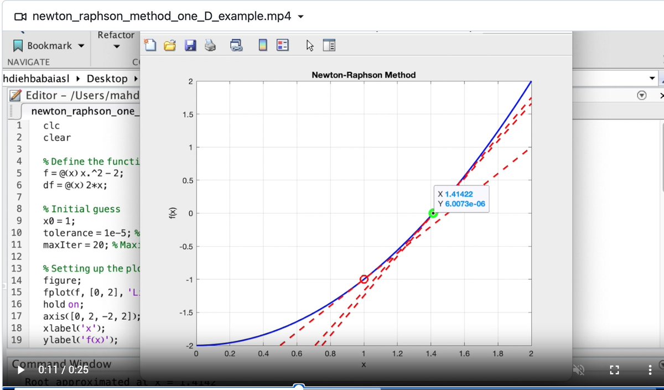Click the Open File folder icon
The image size is (664, 390).
pyautogui.click(x=171, y=46)
